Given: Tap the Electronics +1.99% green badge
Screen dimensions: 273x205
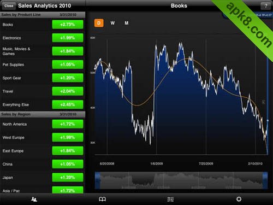Looking at the screenshot, I should click(x=68, y=38).
